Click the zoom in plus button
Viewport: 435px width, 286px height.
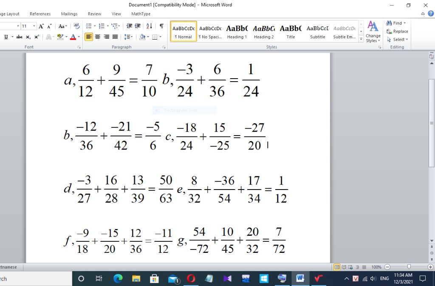coord(430,267)
